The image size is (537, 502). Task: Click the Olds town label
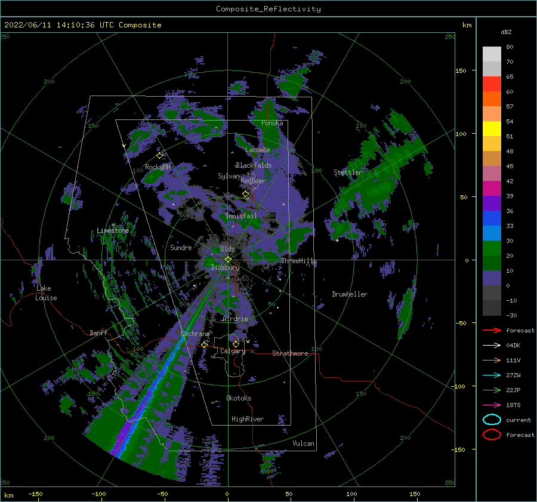[x=227, y=249]
